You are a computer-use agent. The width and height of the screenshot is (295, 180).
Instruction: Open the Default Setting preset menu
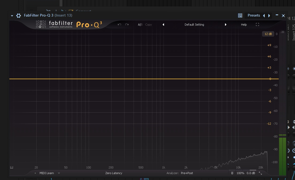pos(194,25)
